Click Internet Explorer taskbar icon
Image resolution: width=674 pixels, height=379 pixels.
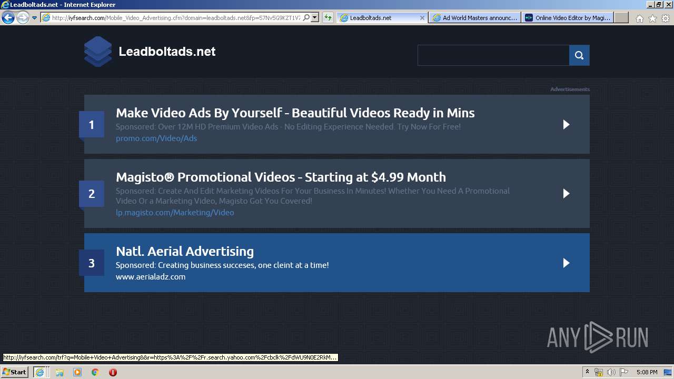[39, 372]
